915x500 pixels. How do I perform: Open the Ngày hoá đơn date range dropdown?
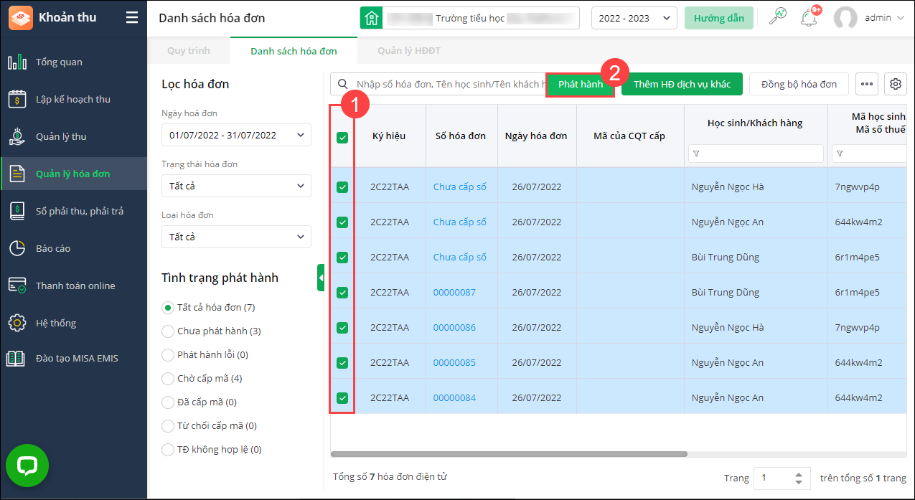coord(236,135)
